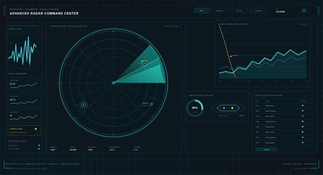Click orange status dot for Threshold review
The image size is (323, 175).
click(303, 122)
